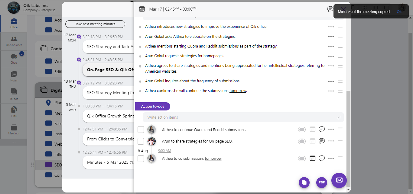Open more options for Althea confirms submissions line
Image resolution: width=413 pixels, height=194 pixels.
(331, 91)
